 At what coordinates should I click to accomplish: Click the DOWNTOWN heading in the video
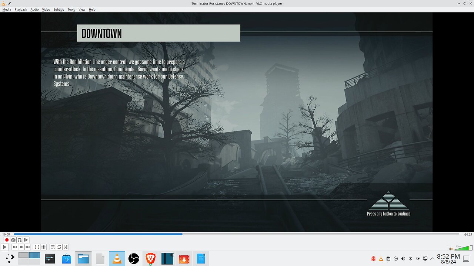102,34
